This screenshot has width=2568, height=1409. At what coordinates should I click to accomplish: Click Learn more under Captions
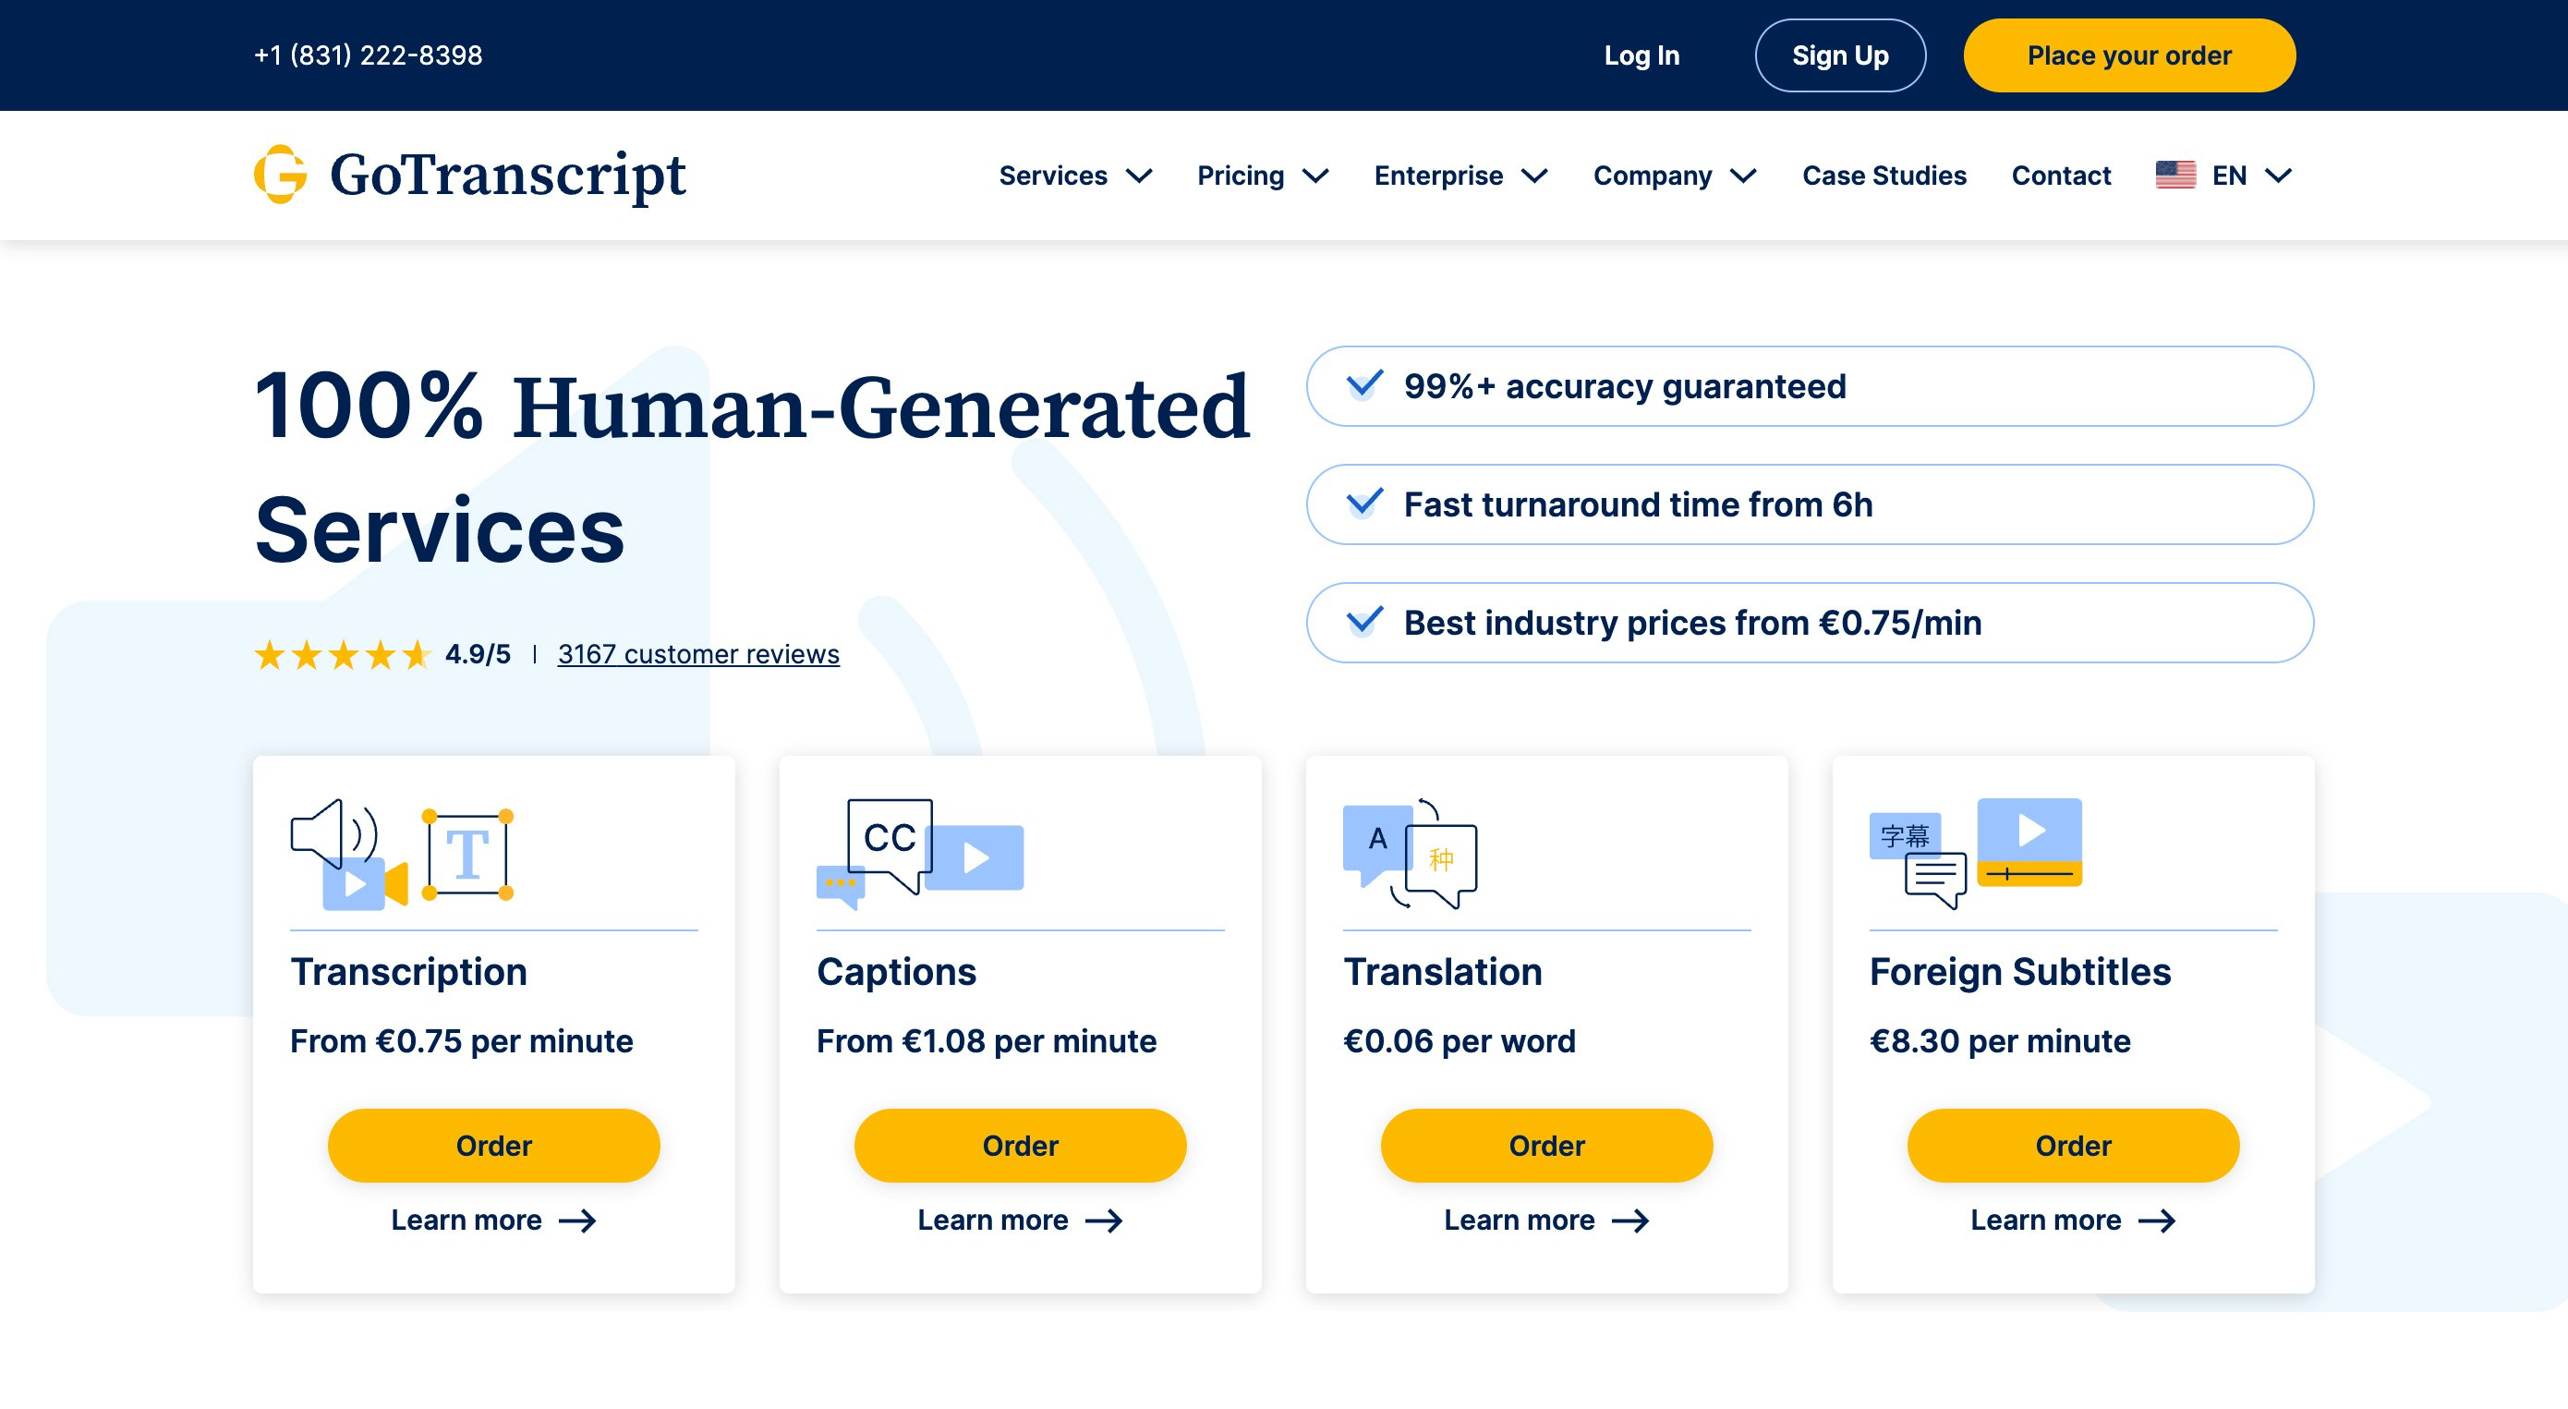pyautogui.click(x=992, y=1221)
